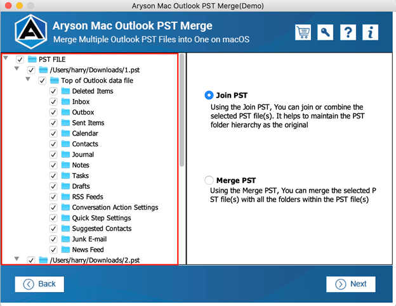
Task: Collapse the 2.pst file tree node
Action: pyautogui.click(x=16, y=258)
